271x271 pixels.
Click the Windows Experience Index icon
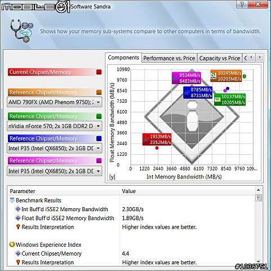click(x=12, y=244)
